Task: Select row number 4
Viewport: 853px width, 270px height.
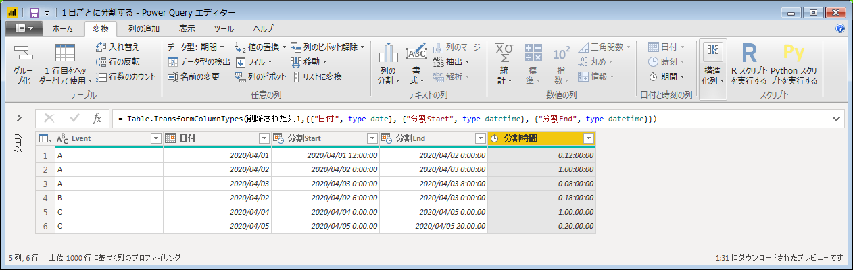Action: click(44, 198)
